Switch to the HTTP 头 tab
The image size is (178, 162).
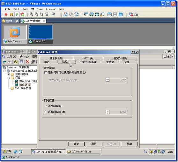click(x=88, y=58)
